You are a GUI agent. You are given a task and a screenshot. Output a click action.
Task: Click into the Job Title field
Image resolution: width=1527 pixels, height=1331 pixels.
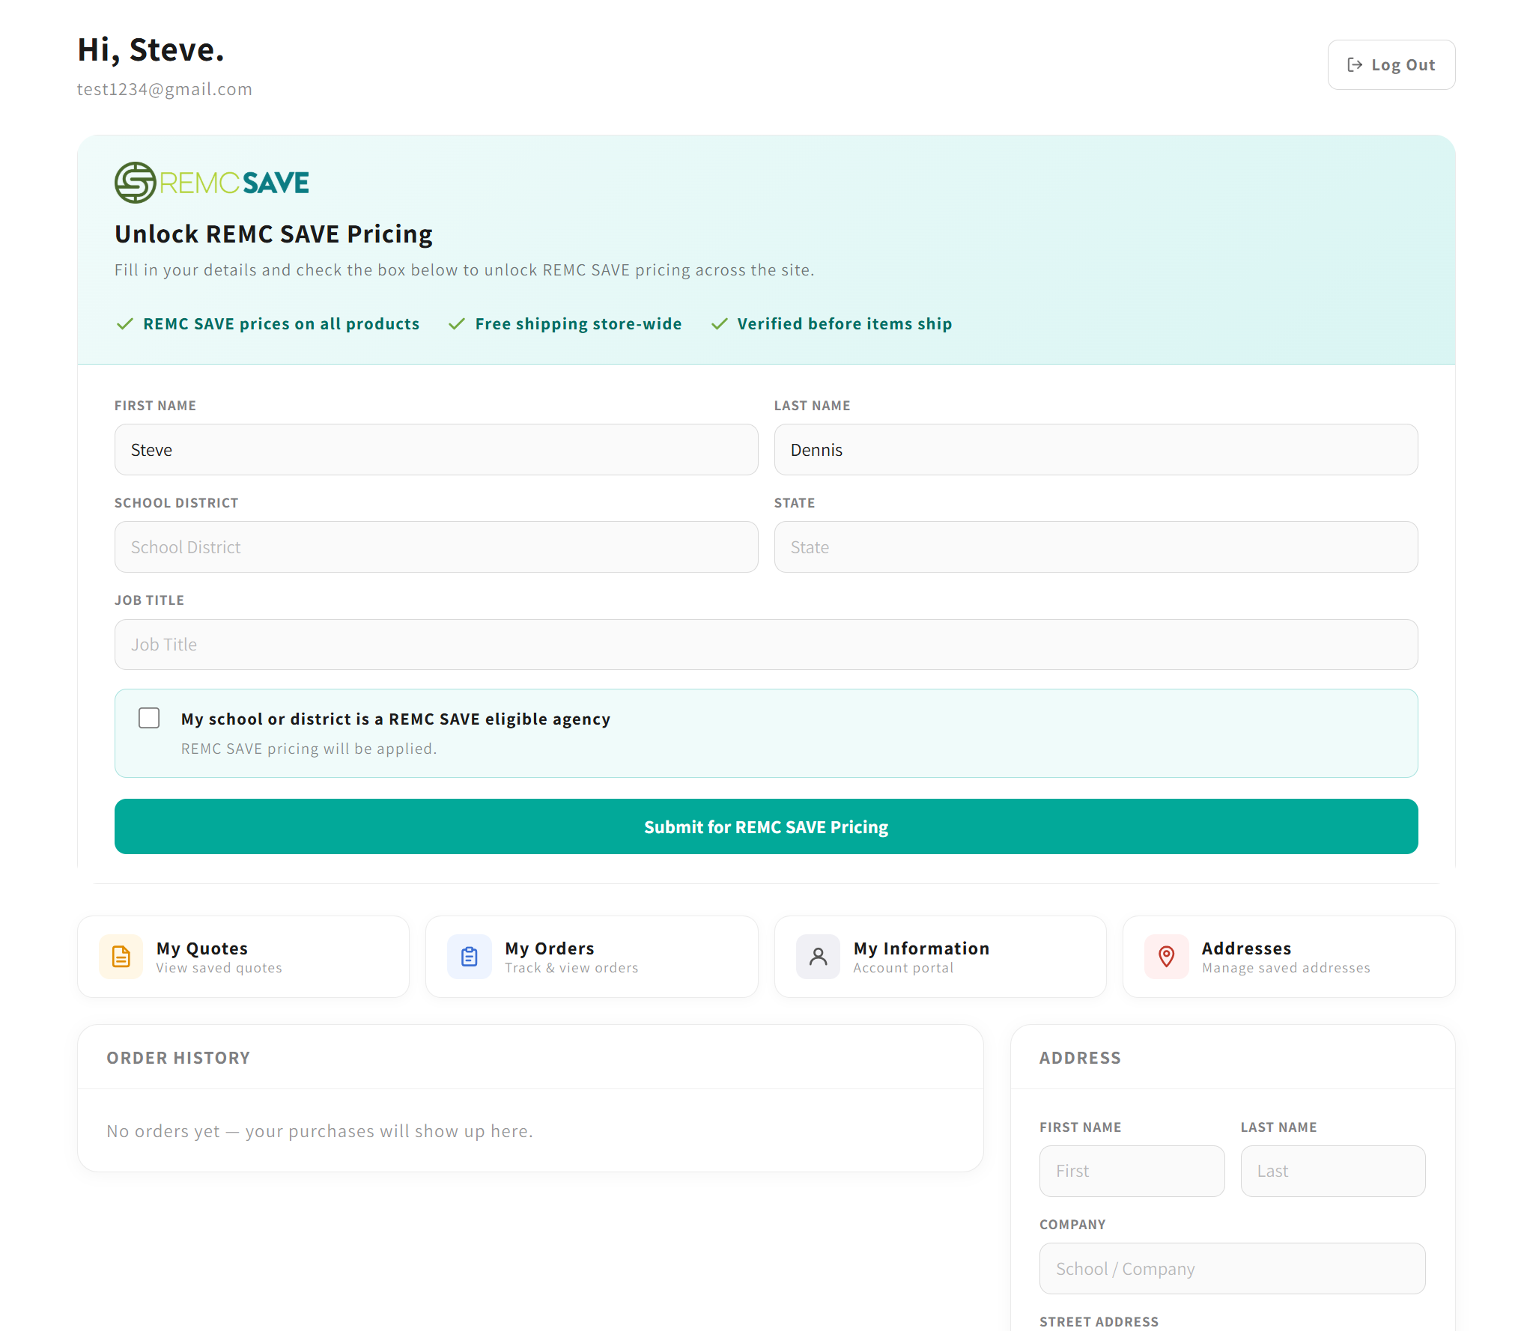tap(766, 645)
